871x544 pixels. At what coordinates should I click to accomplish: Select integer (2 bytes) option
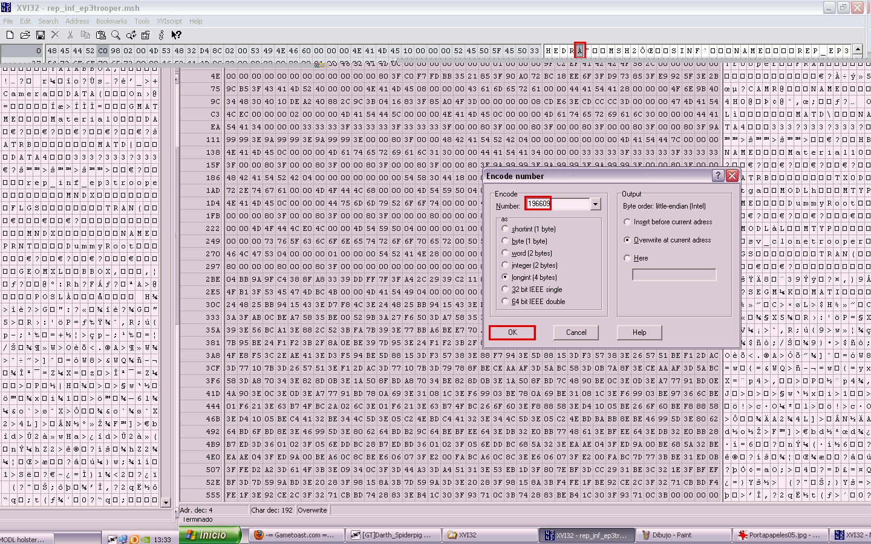pyautogui.click(x=505, y=265)
